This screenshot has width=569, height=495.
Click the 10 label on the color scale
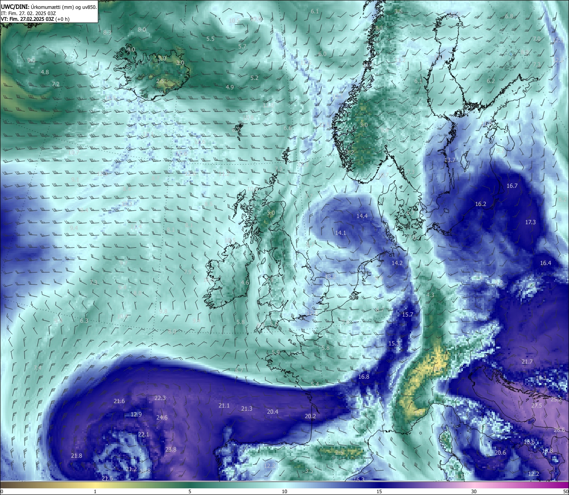[x=284, y=491]
